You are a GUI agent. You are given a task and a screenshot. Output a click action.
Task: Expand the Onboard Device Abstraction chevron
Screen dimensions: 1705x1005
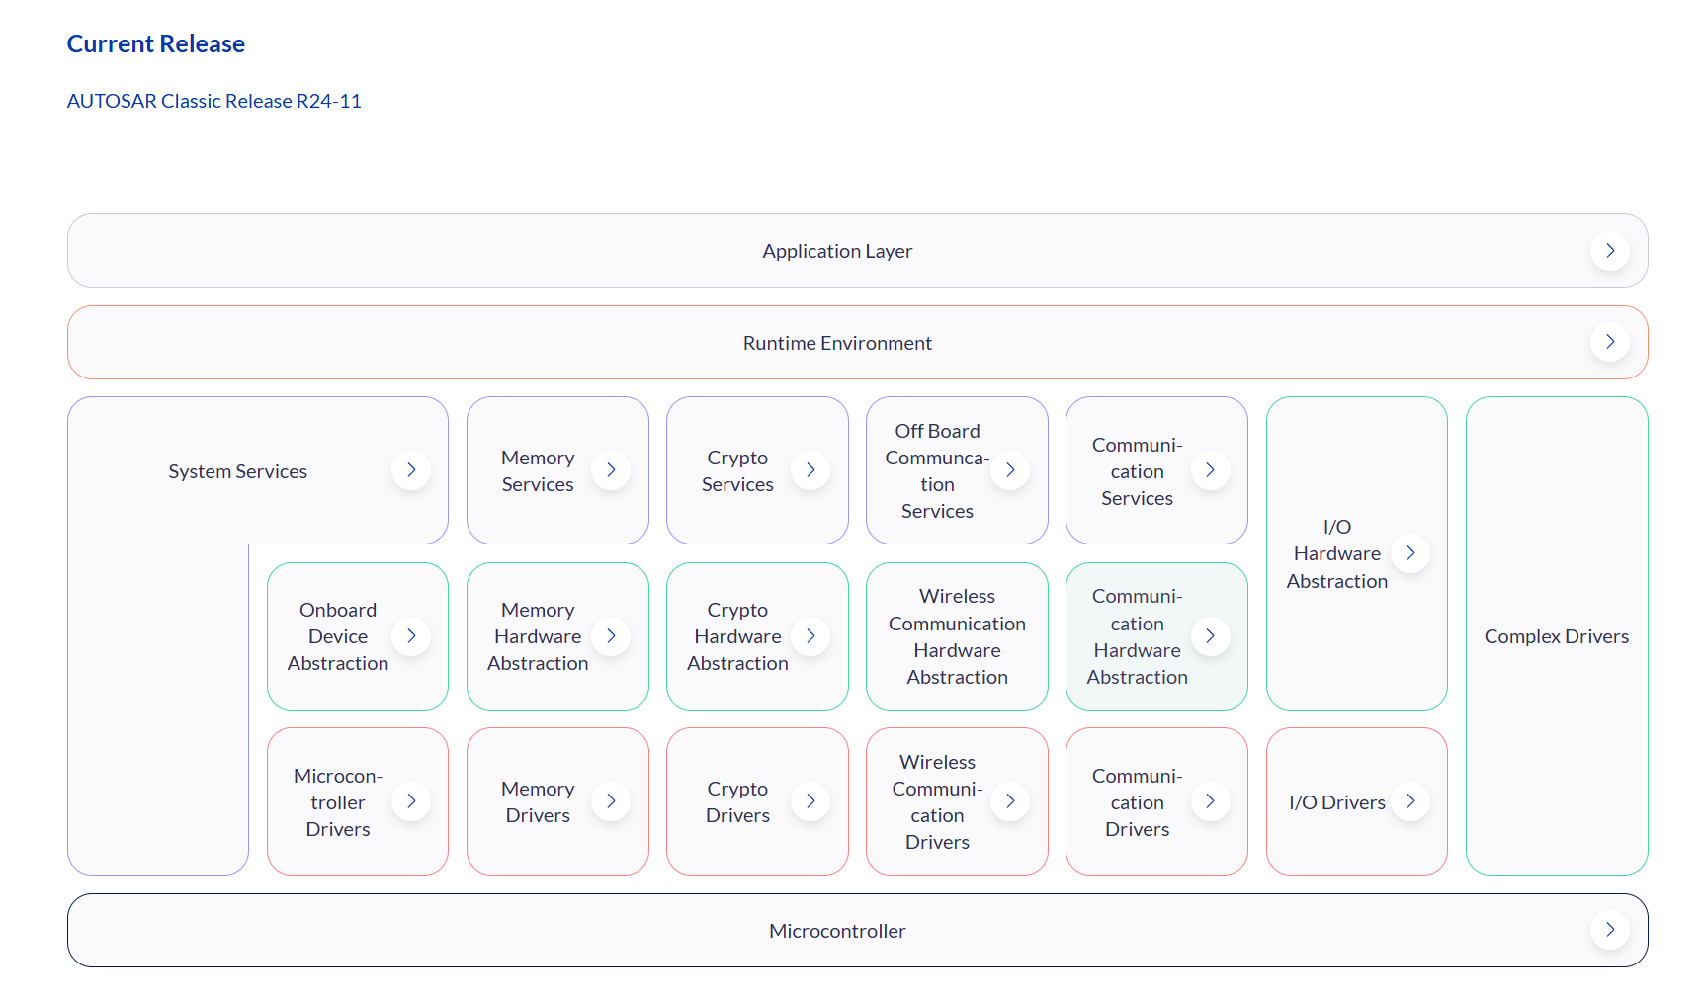click(x=411, y=636)
